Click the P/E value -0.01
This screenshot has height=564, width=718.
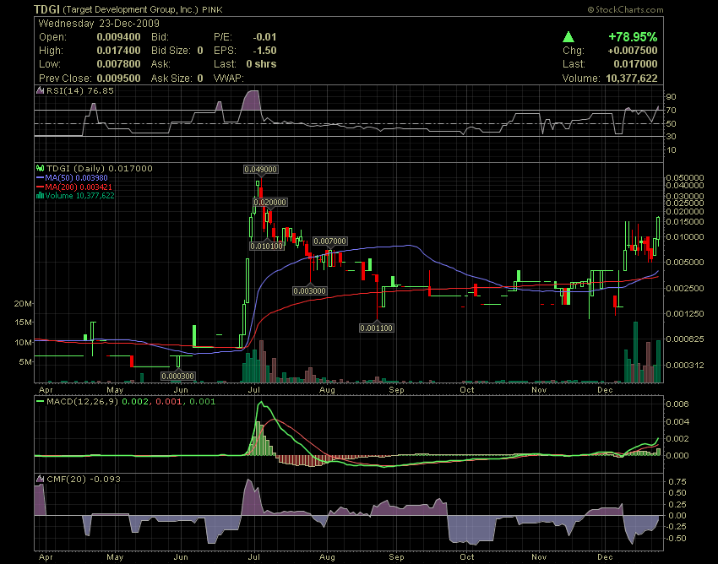click(x=264, y=37)
